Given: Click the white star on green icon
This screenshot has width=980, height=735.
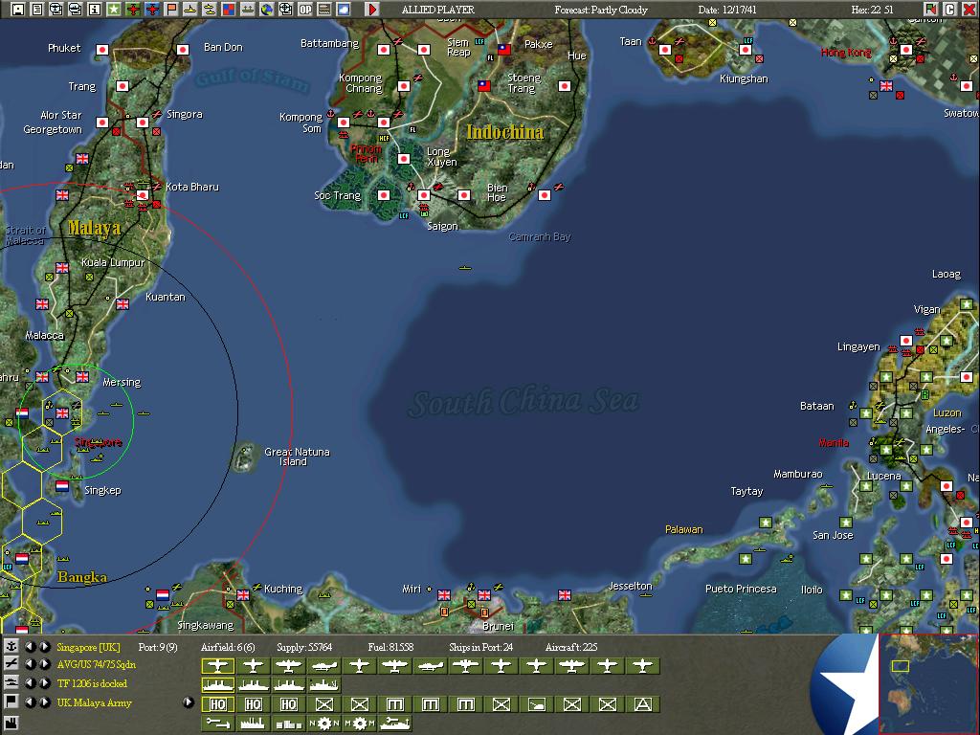Looking at the screenshot, I should pos(114,10).
